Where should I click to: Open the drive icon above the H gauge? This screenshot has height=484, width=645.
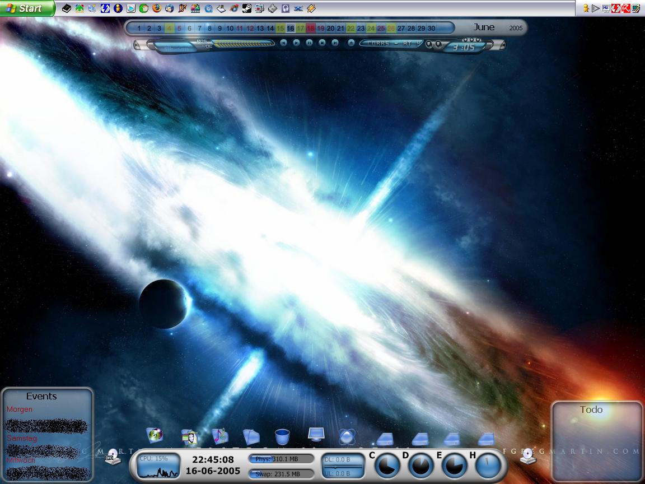point(486,439)
